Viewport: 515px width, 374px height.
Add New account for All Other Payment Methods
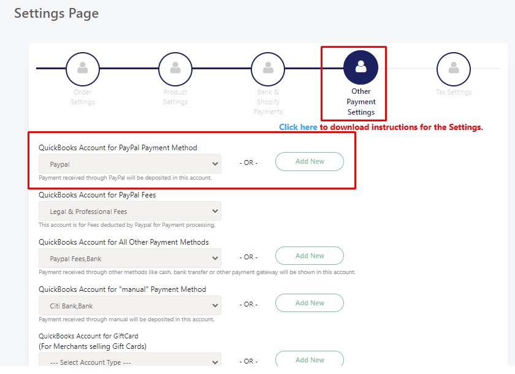310,256
